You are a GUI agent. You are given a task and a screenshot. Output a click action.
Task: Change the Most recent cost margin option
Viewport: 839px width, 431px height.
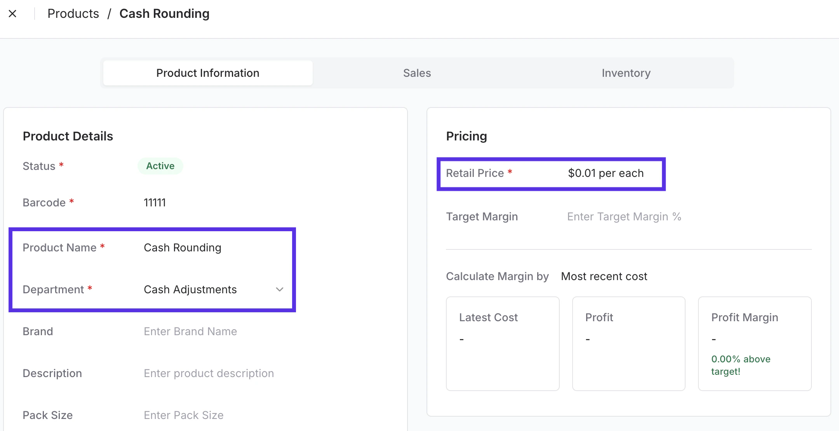[604, 276]
